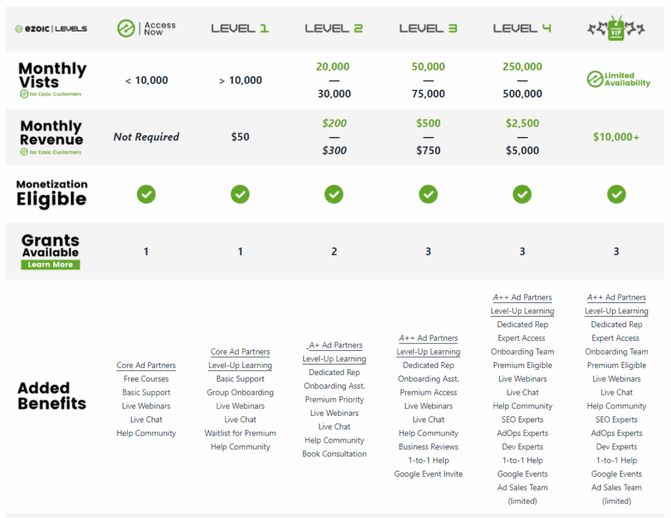The height and width of the screenshot is (518, 671).
Task: Open Level-Up Learning link in VIP column
Action: click(x=617, y=311)
